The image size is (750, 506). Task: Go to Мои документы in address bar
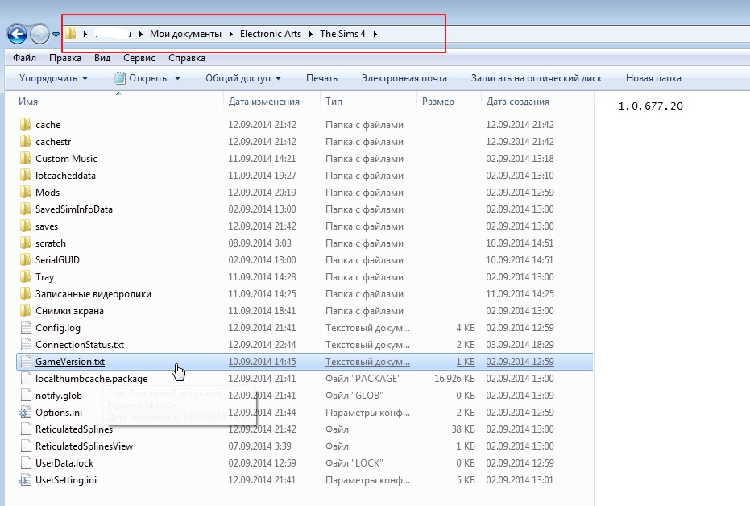tap(185, 34)
